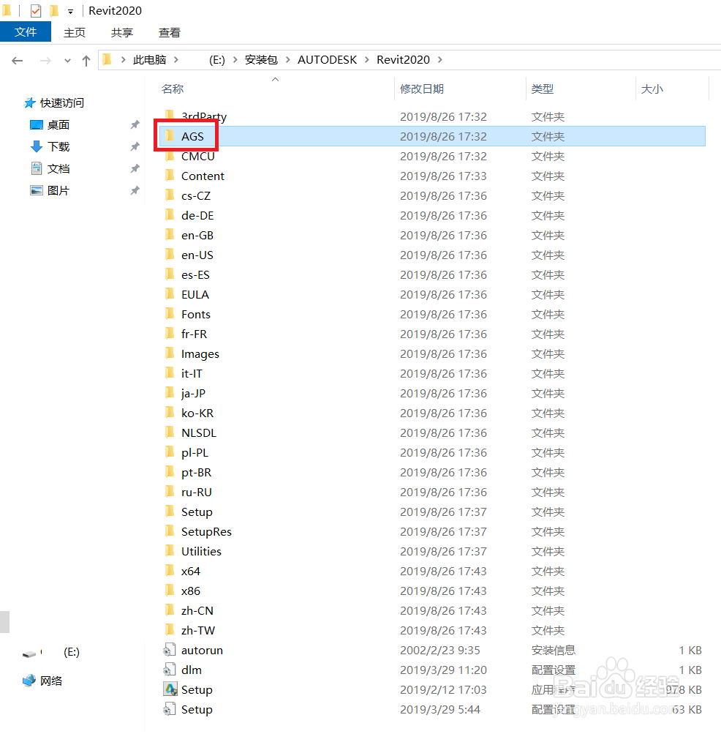Expand the chevron after Revit2020 breadcrumb
Viewport: 721px width, 734px height.
click(x=439, y=59)
